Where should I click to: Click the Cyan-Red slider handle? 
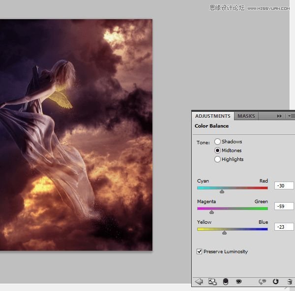[x=222, y=191]
